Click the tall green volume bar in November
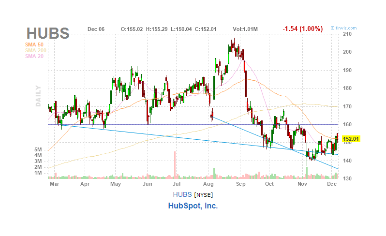 pos(307,173)
